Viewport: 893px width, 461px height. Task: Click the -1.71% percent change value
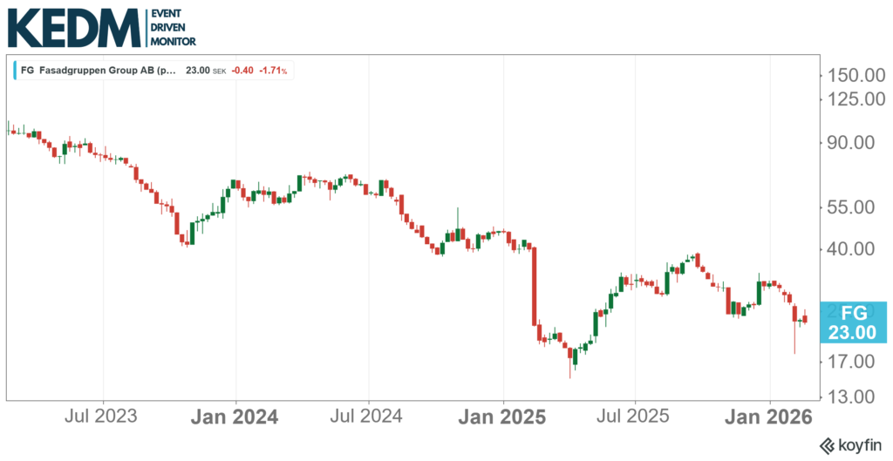point(275,71)
